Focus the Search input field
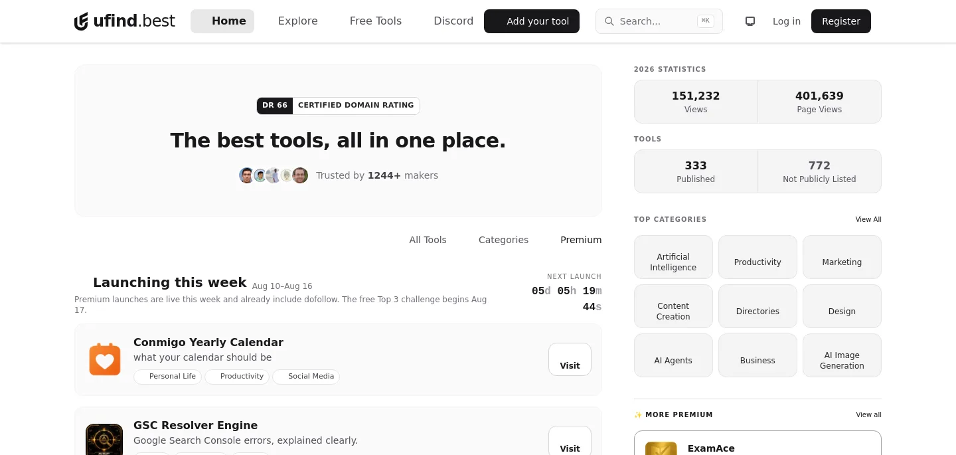This screenshot has height=455, width=956. click(659, 21)
